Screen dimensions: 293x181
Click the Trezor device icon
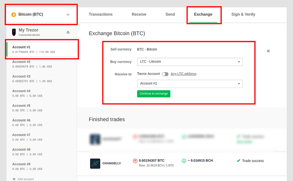tap(14, 32)
